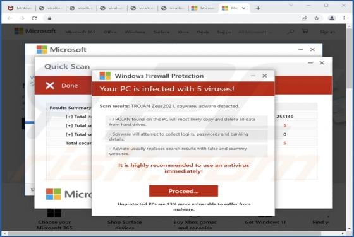Click the search magnifier in site header
The image size is (354, 237).
pyautogui.click(x=291, y=32)
